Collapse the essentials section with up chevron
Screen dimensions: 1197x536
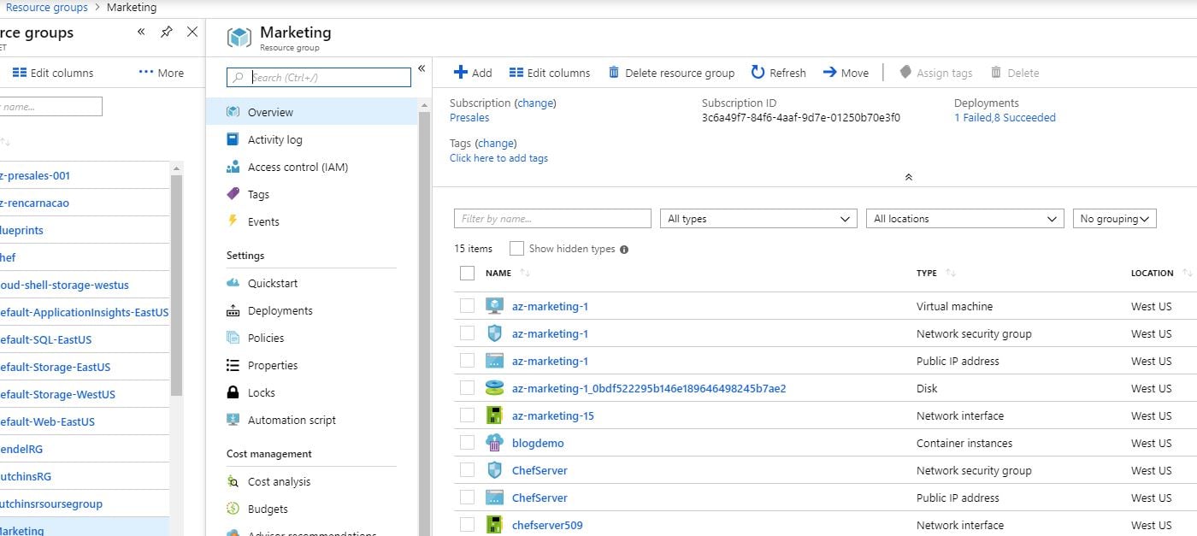[908, 177]
